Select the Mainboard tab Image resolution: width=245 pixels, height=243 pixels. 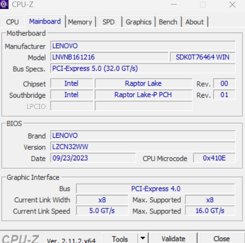[x=45, y=22]
